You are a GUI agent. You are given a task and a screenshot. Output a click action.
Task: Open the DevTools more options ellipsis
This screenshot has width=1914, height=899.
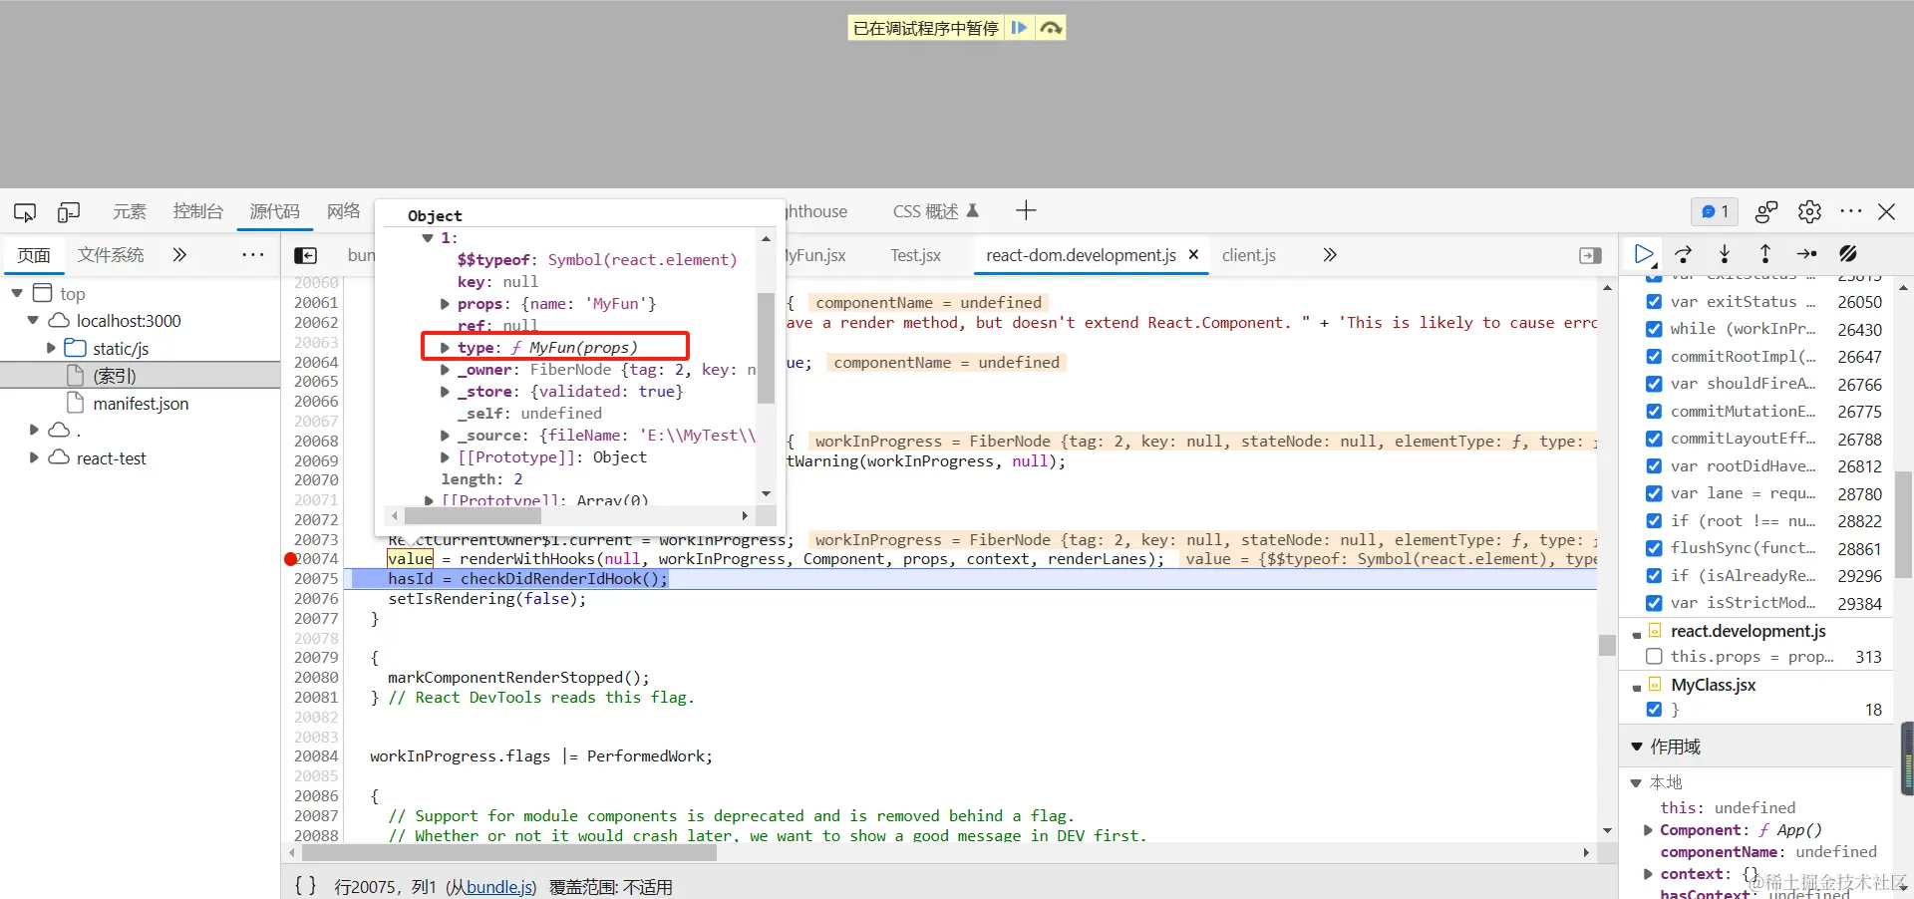1851,211
